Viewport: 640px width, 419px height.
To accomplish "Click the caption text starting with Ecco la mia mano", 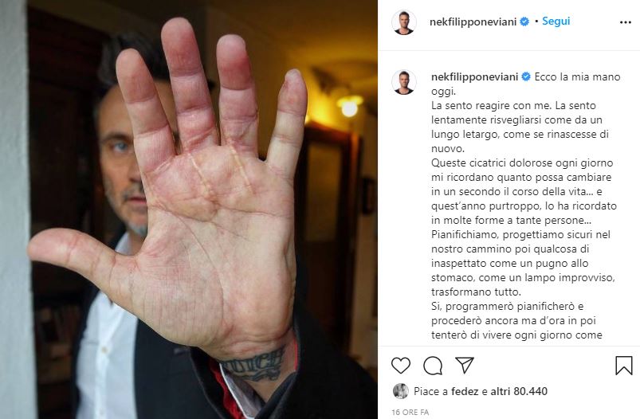I will [525, 206].
